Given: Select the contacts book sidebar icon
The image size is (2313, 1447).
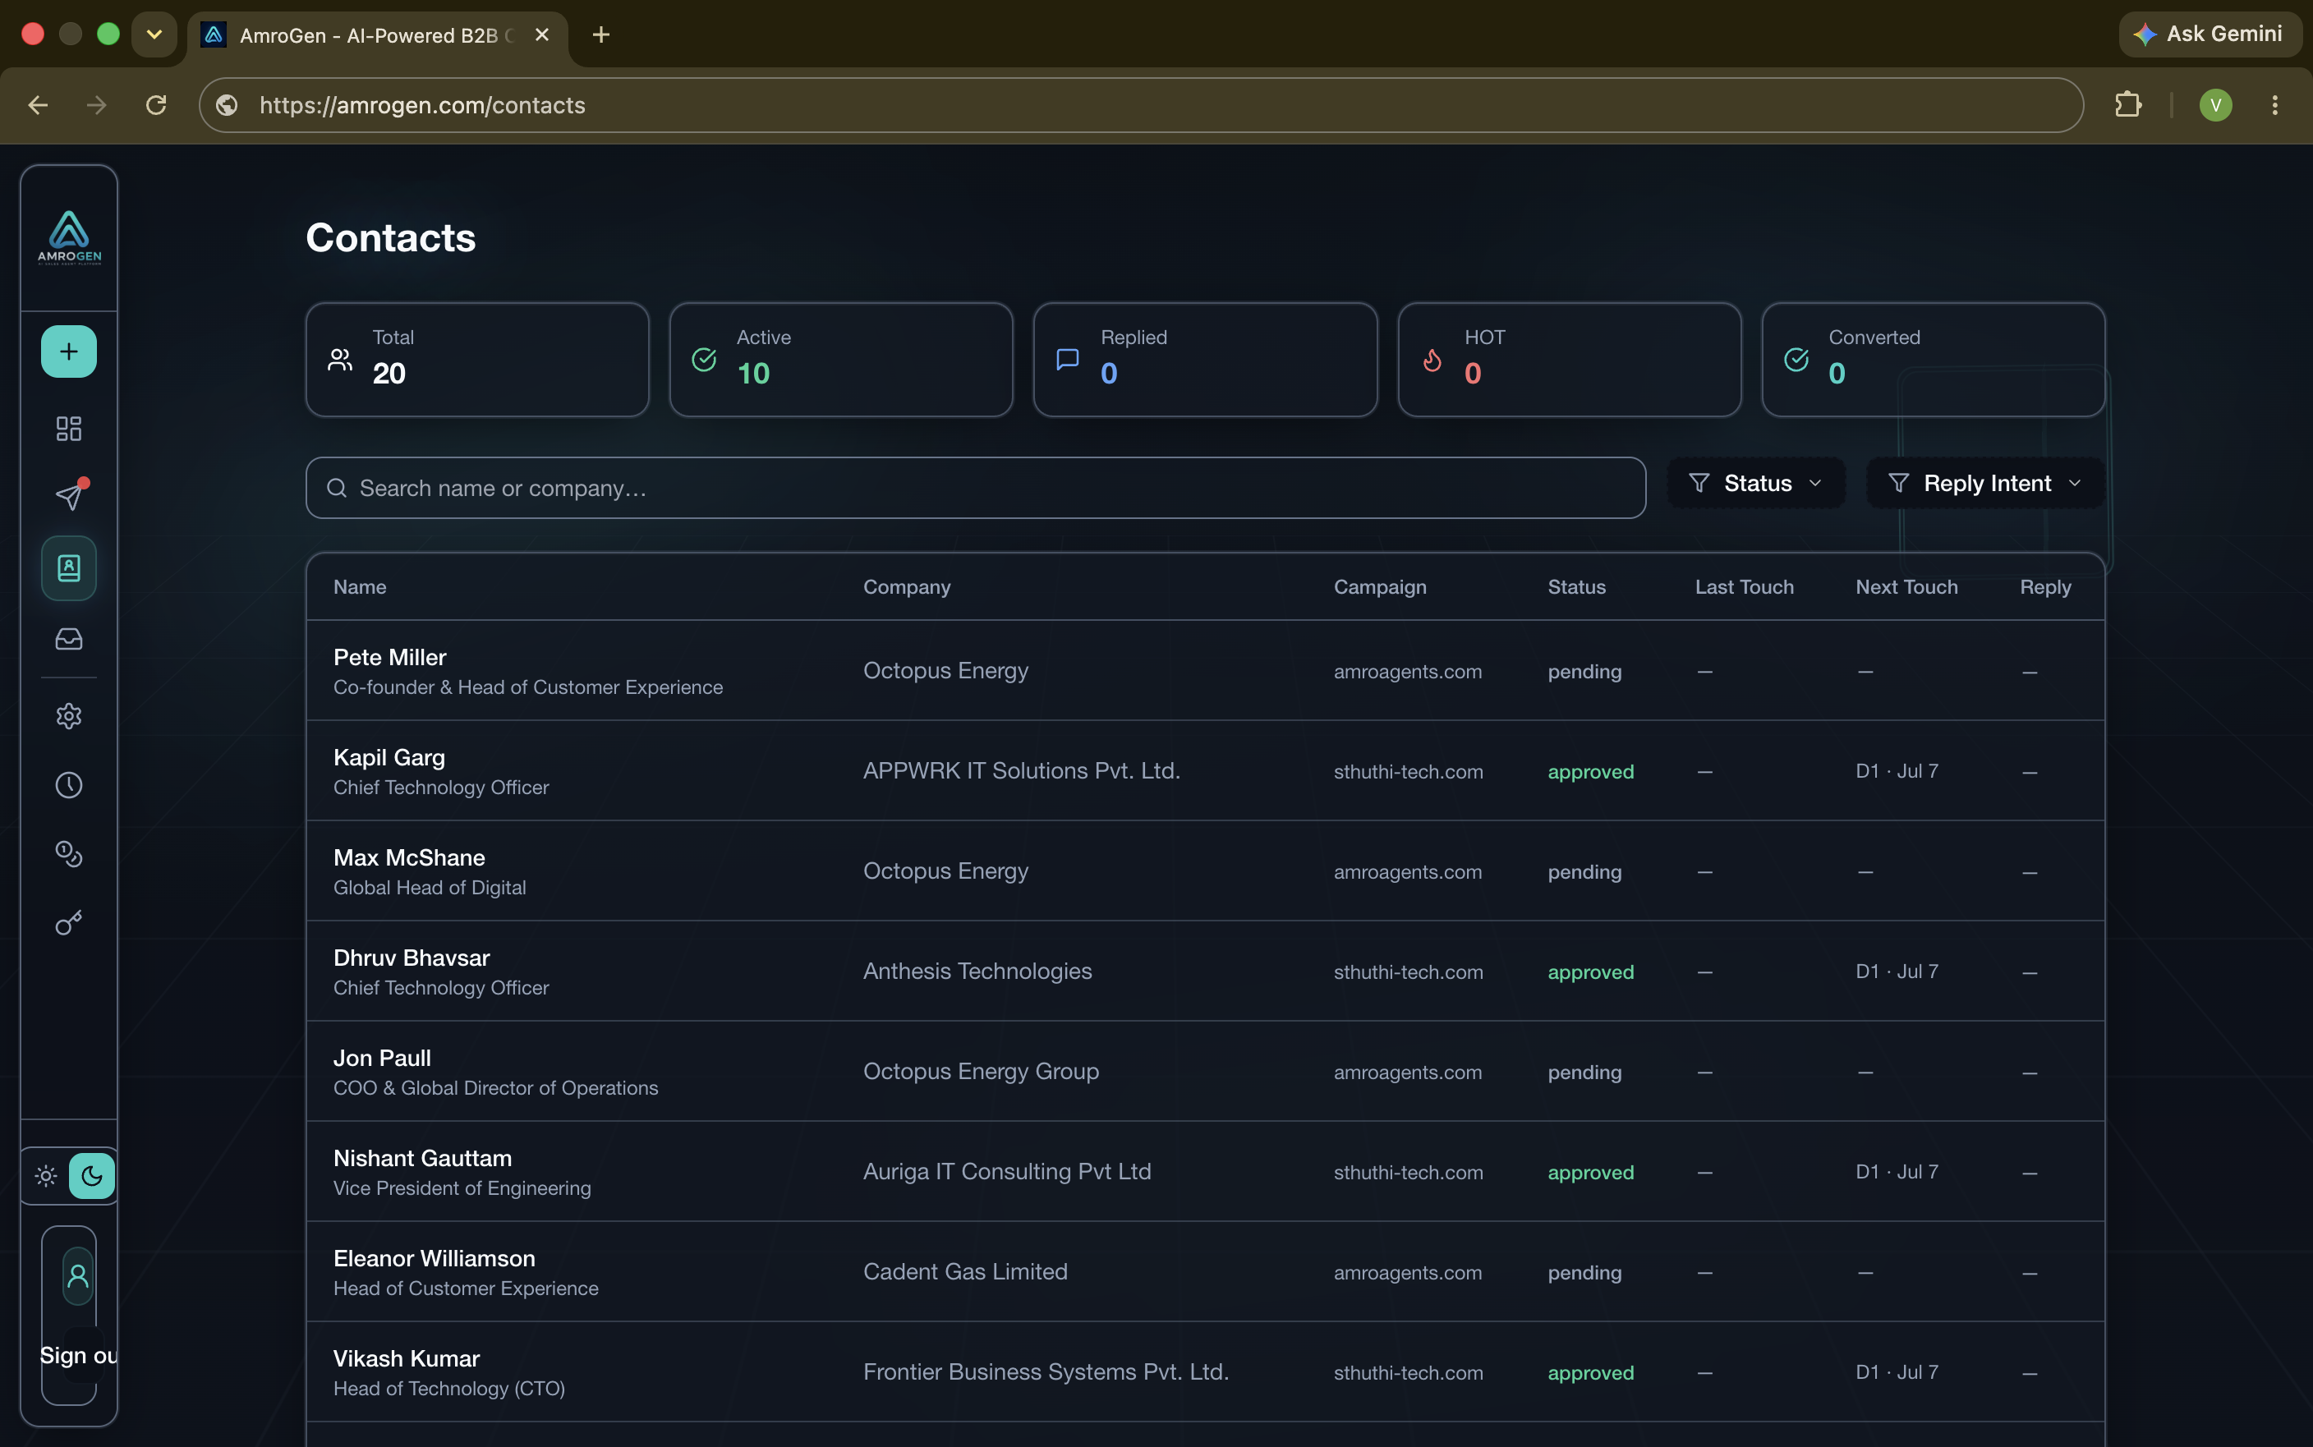Looking at the screenshot, I should 69,568.
